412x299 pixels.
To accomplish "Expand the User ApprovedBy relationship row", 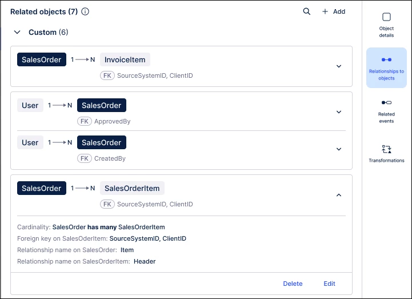I will (x=338, y=112).
